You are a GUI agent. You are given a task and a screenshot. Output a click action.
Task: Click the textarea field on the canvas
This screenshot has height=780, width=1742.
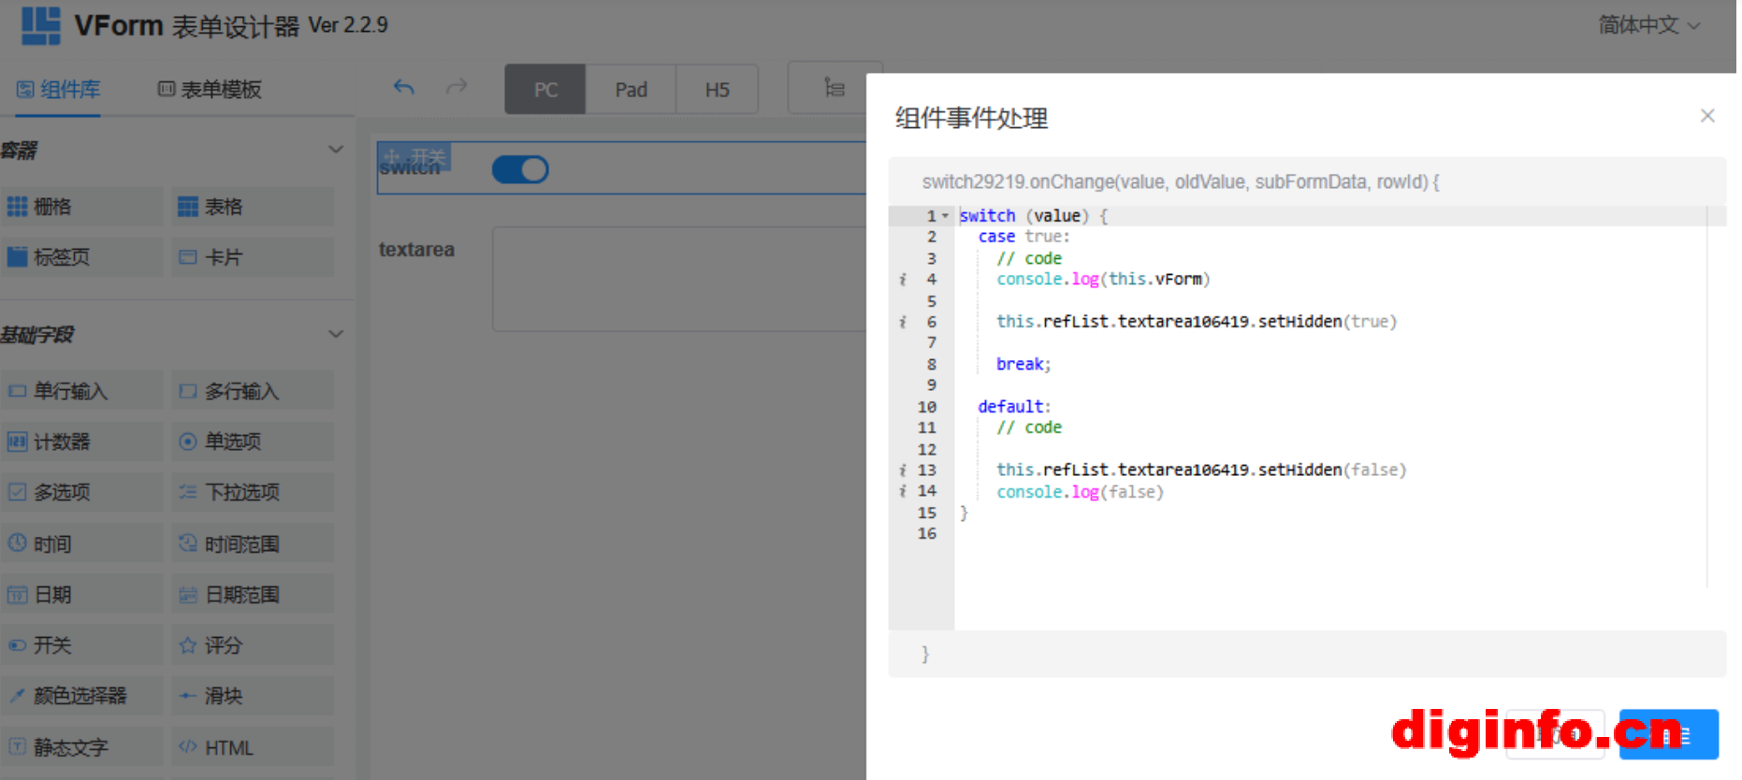[679, 279]
